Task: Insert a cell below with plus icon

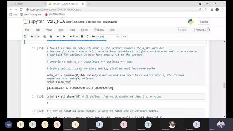Action: point(32,36)
